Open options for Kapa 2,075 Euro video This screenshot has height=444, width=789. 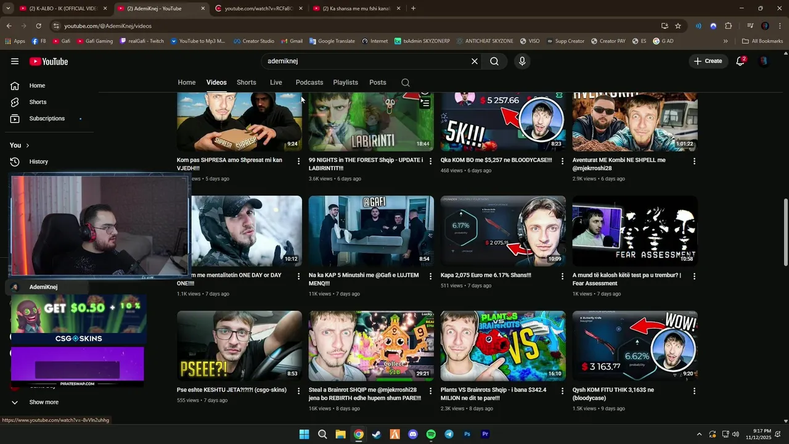point(562,276)
